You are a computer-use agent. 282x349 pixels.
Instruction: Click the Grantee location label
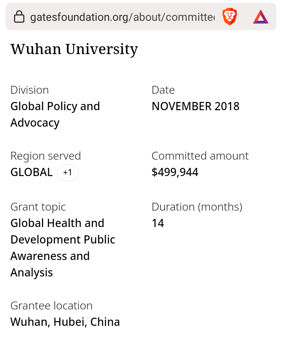pyautogui.click(x=51, y=305)
